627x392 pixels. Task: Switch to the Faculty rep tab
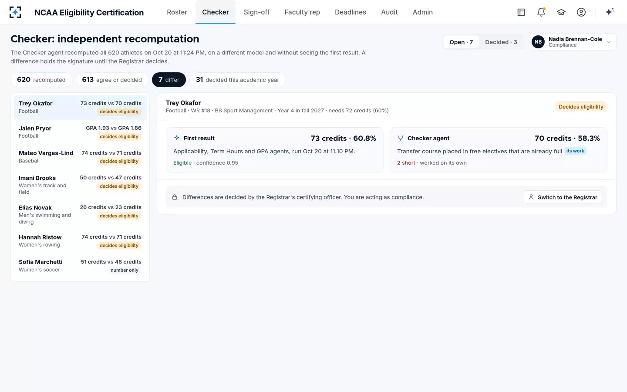(302, 12)
